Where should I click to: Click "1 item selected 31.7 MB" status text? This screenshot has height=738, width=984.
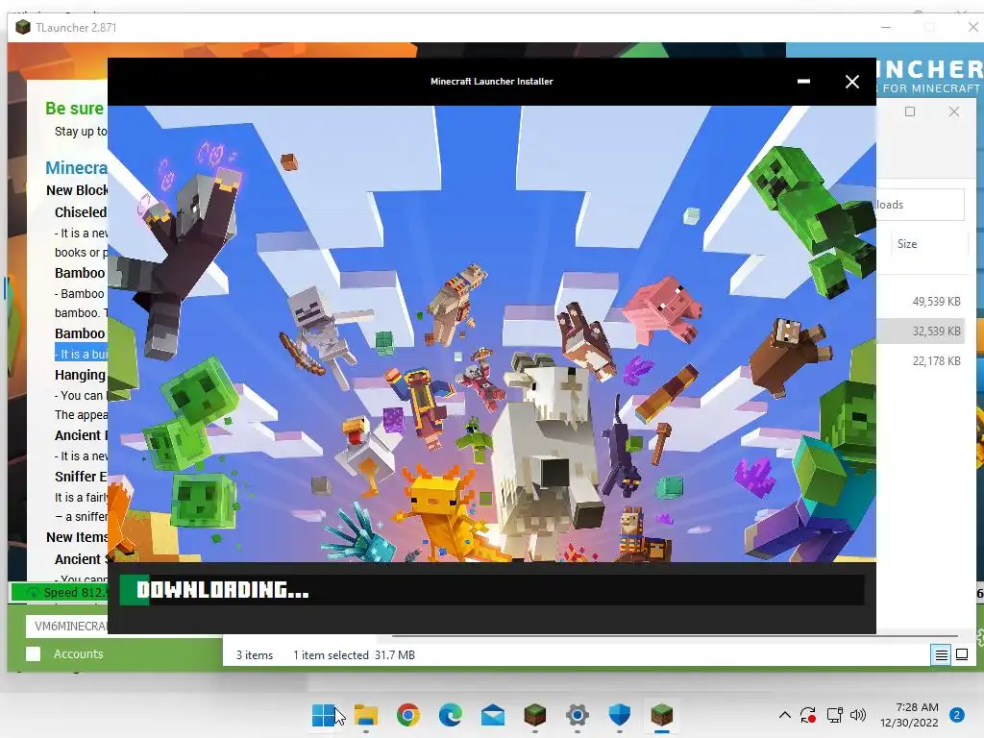pyautogui.click(x=354, y=655)
